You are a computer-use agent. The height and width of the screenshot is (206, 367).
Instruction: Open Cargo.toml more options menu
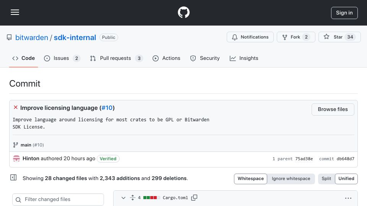pyautogui.click(x=348, y=198)
